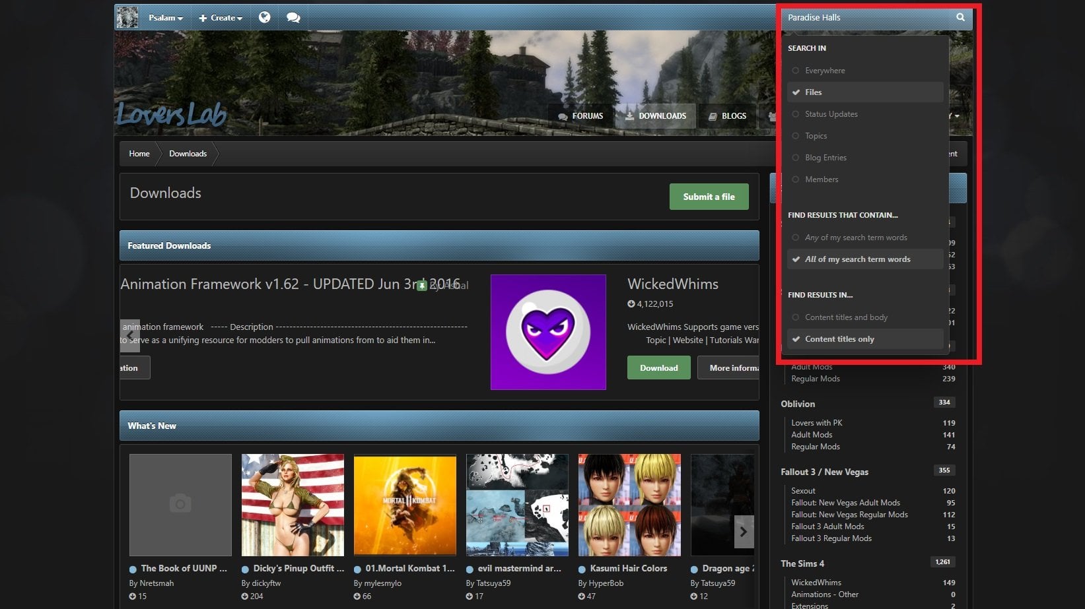Open Animation Framework v1.62 title link
The image size is (1085, 609).
[291, 284]
